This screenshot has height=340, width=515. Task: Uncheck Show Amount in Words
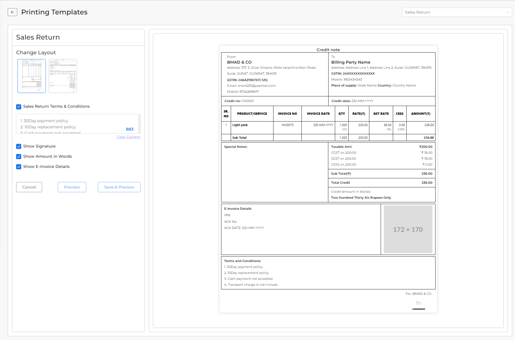pos(19,156)
